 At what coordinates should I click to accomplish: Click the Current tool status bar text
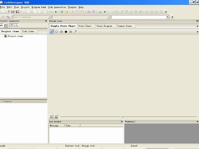coord(80,146)
